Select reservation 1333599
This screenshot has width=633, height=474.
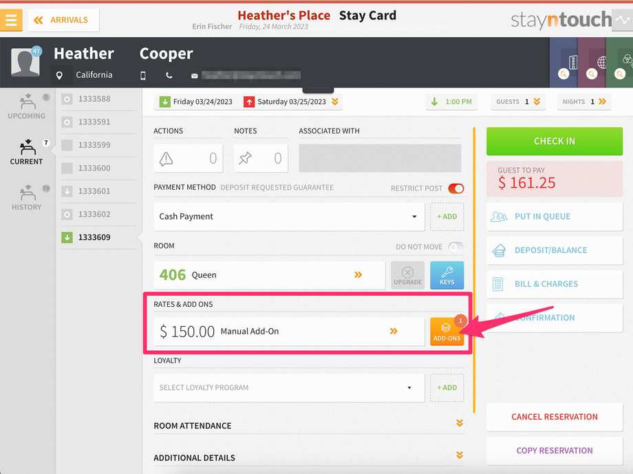99,145
